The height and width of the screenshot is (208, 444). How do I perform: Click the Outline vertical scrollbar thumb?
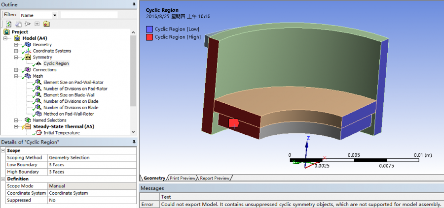[x=133, y=70]
